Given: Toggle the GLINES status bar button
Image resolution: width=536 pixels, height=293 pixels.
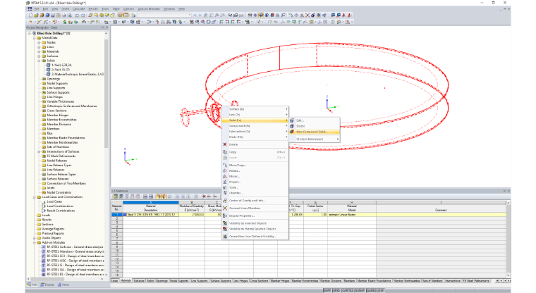Looking at the screenshot, I should point(372,290).
